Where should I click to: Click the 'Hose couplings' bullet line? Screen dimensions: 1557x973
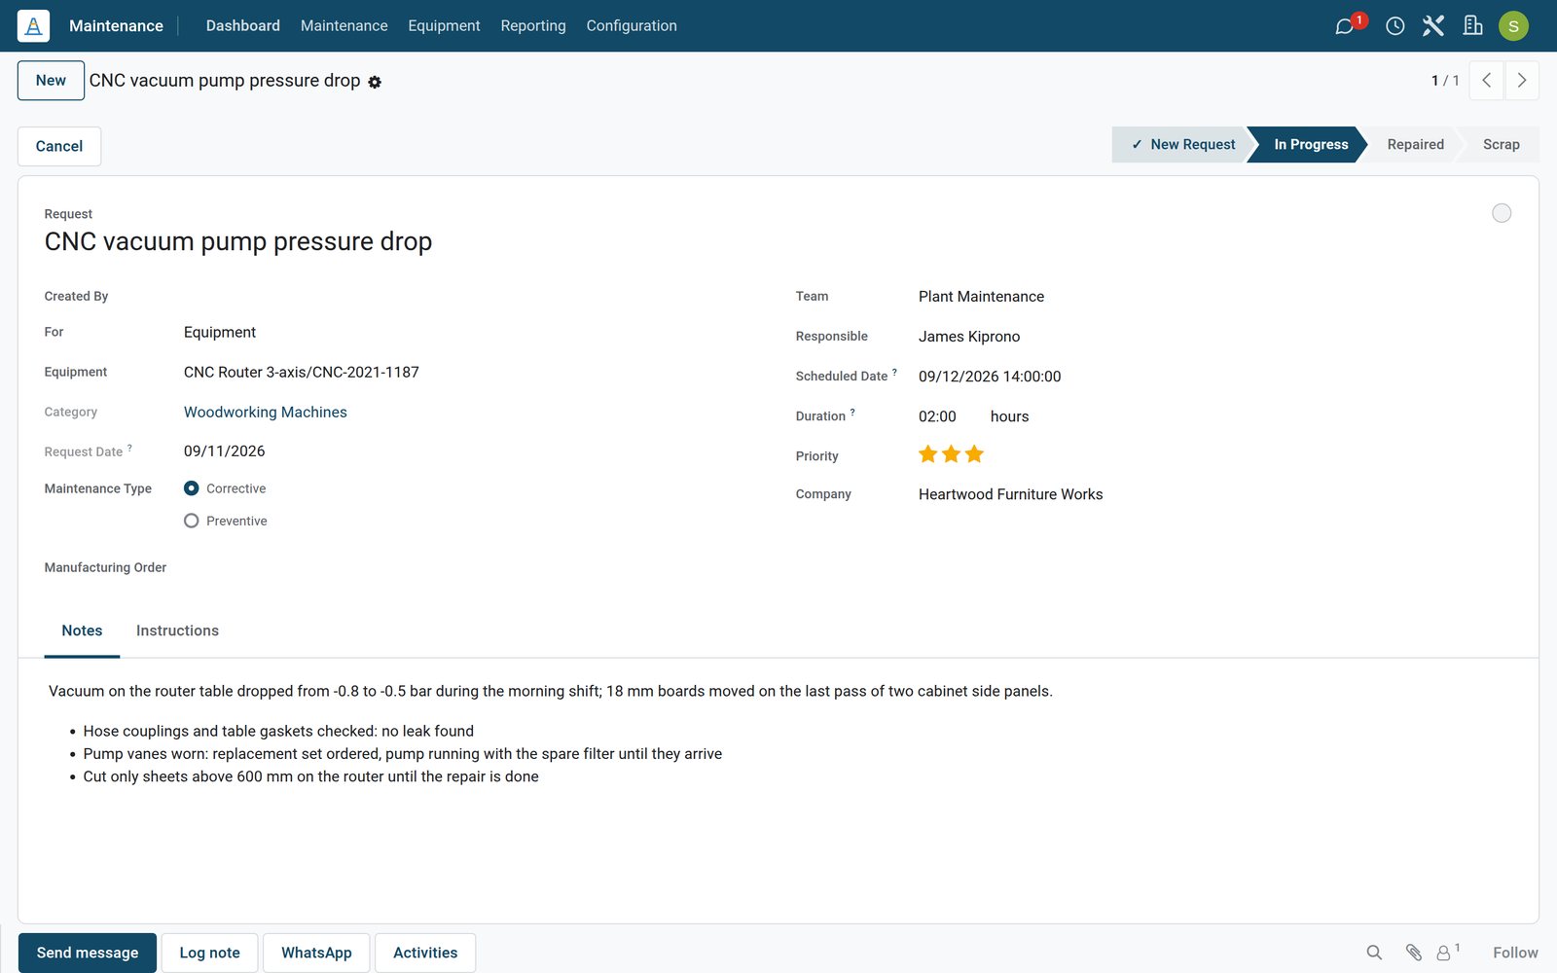pos(278,731)
